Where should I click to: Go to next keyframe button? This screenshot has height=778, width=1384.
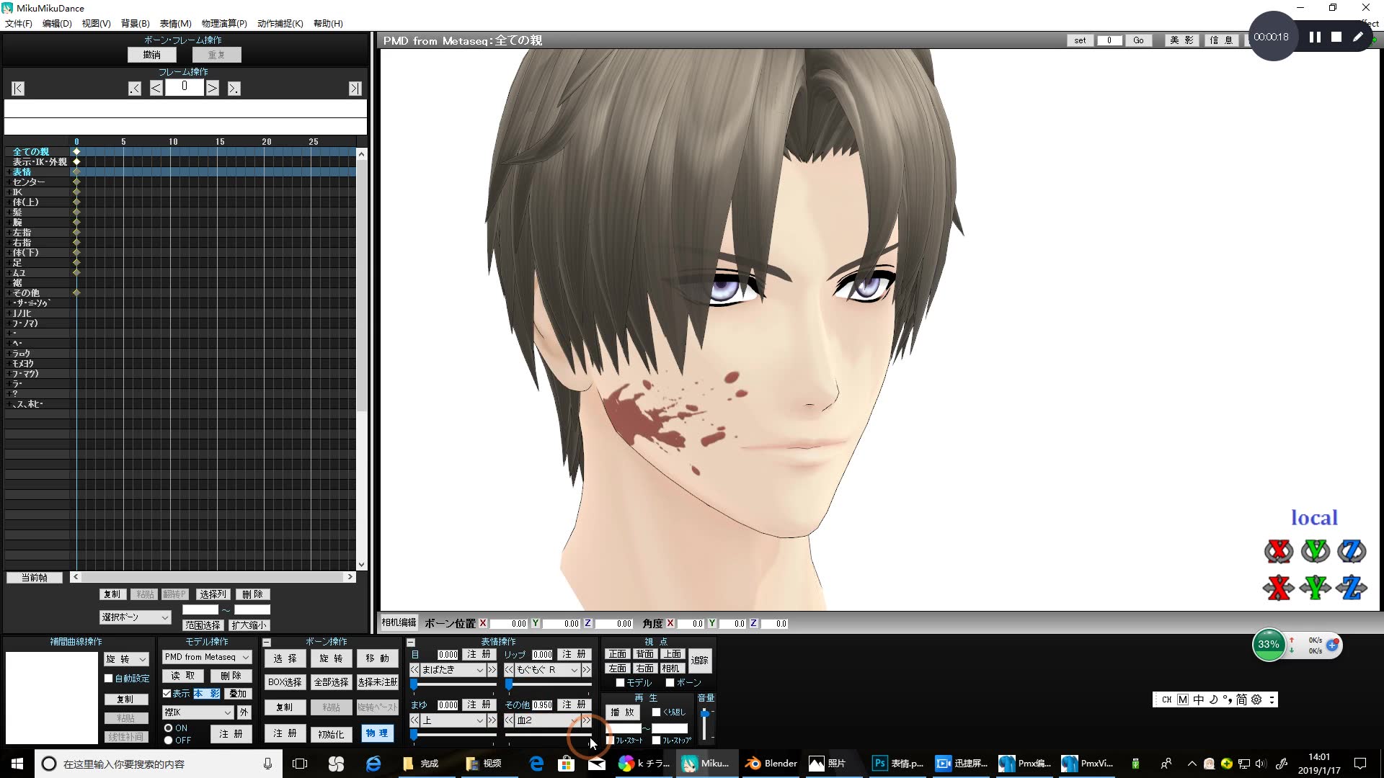234,88
